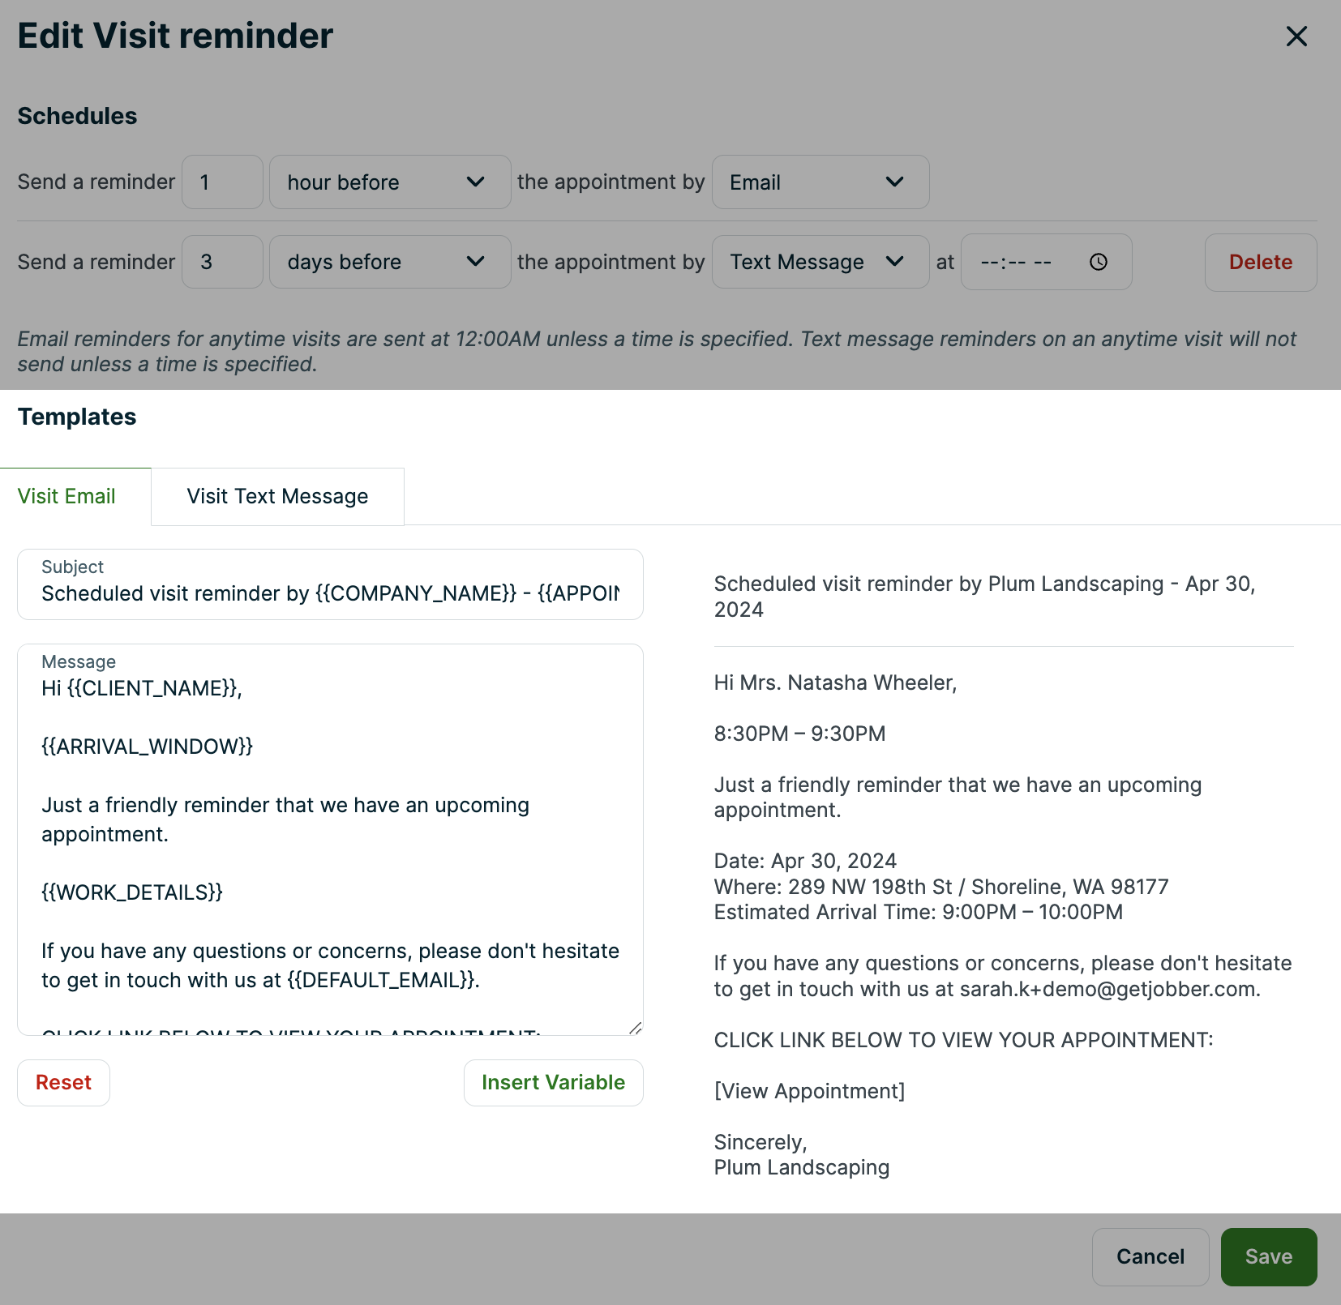1341x1305 pixels.
Task: Cancel editing the visit reminder
Action: tap(1150, 1256)
